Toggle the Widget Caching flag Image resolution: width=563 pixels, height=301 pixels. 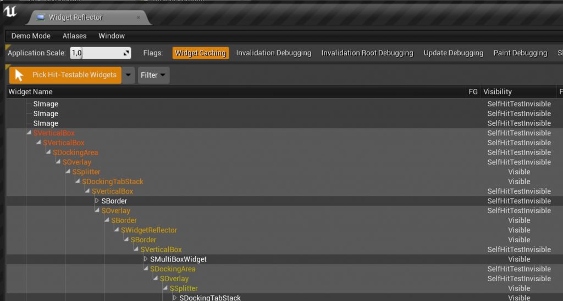(x=200, y=53)
